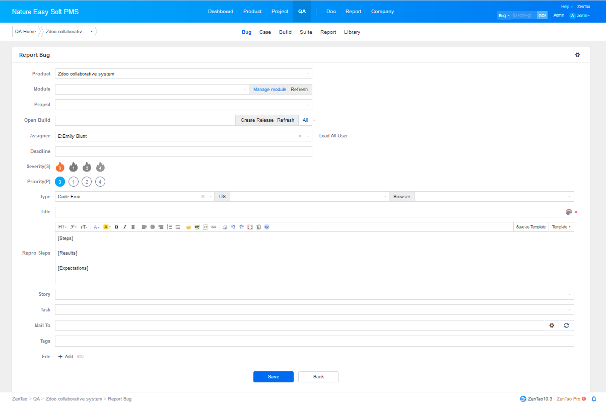Select priority 2 circle
Viewport: 606px width, 405px height.
87,182
